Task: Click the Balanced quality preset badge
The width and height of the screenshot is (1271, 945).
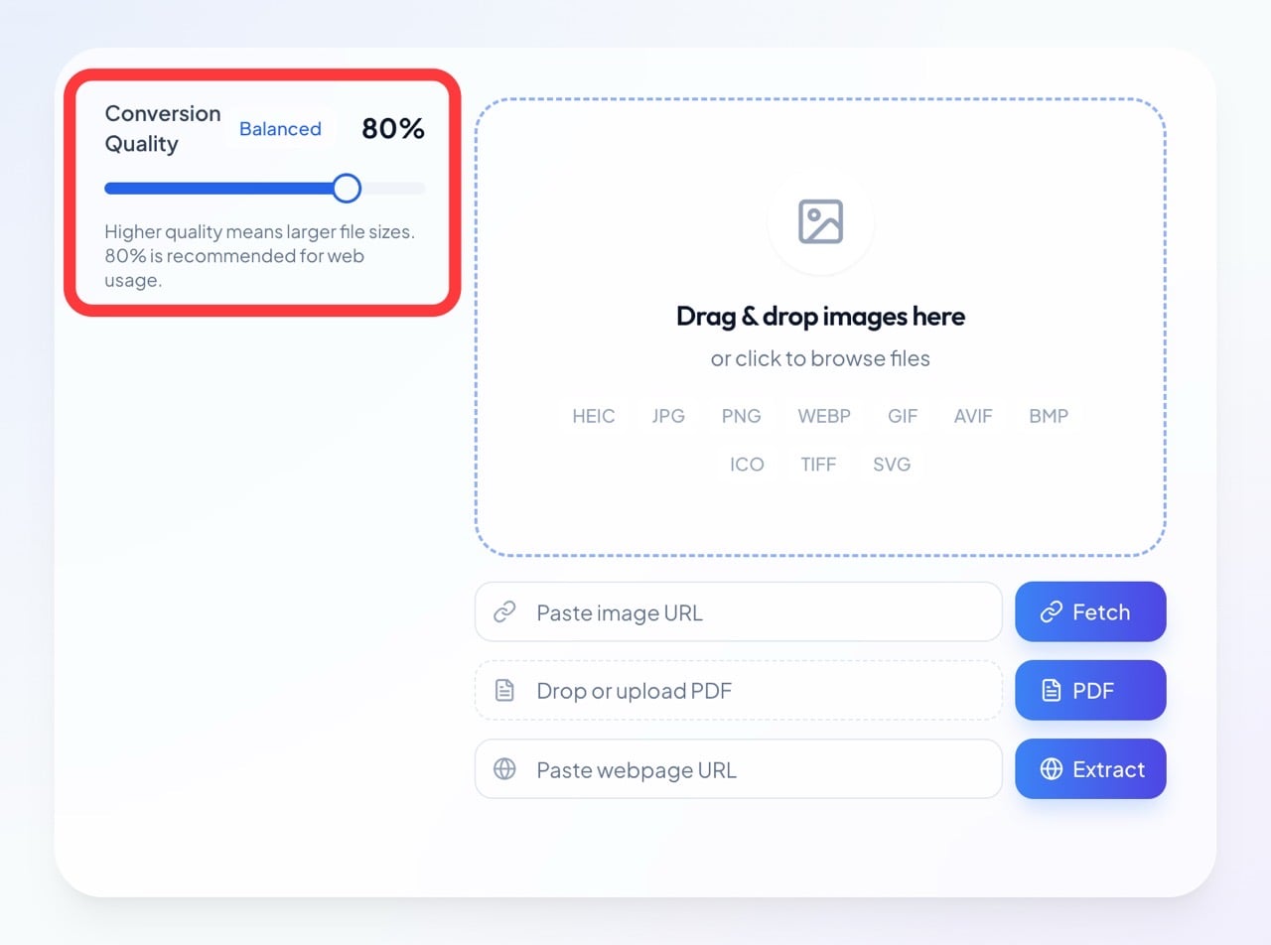Action: tap(280, 129)
